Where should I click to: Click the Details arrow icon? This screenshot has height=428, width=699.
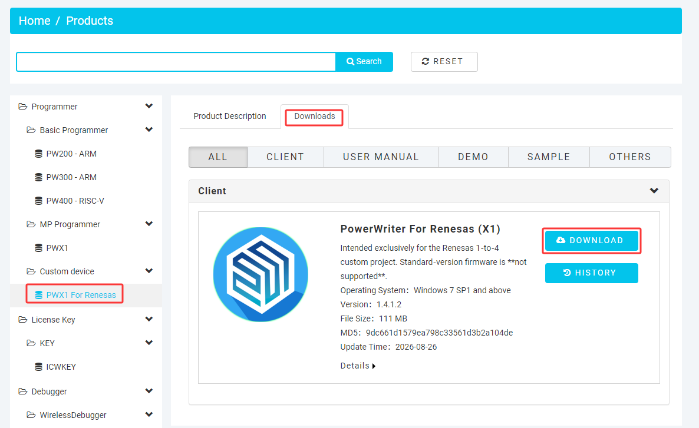click(x=374, y=366)
